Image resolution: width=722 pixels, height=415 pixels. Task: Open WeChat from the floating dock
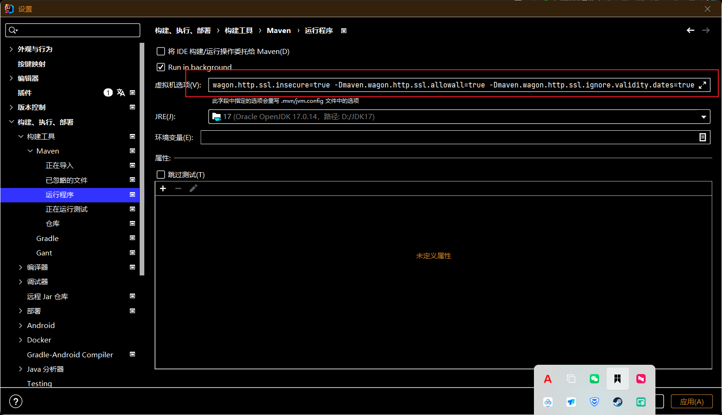[x=594, y=378]
